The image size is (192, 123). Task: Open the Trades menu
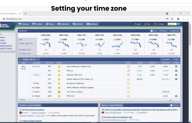37,24
